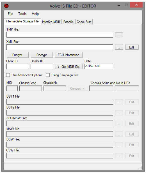Switch to the Base64 tab
Viewport: 146px width, 173px height.
pyautogui.click(x=69, y=22)
